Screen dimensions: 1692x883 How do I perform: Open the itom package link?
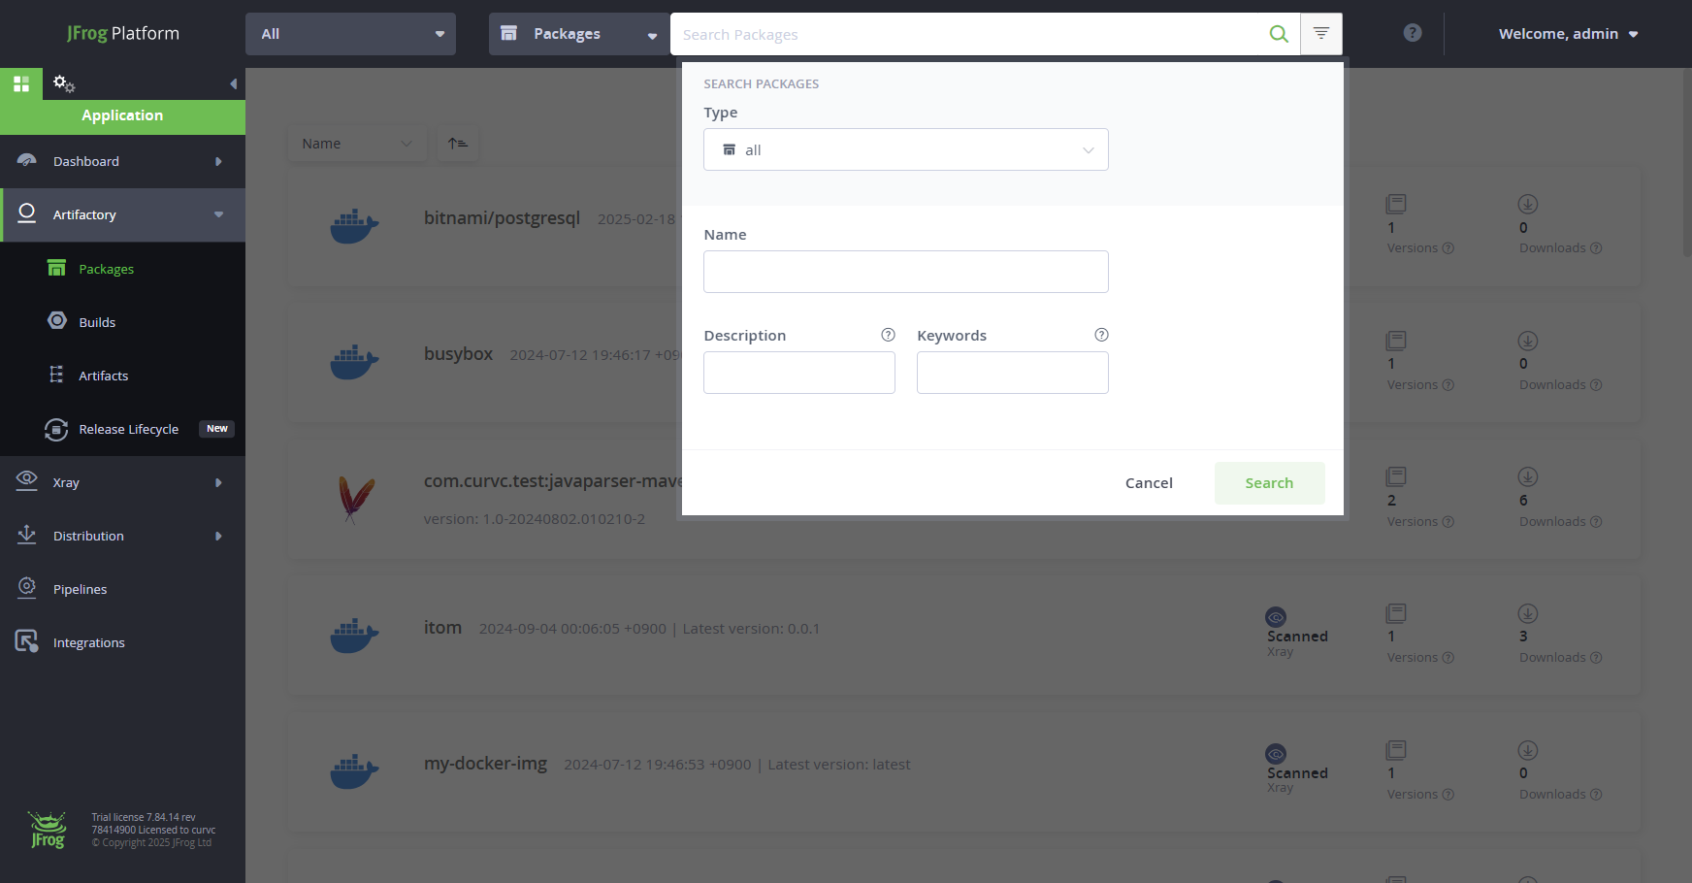[x=442, y=628]
